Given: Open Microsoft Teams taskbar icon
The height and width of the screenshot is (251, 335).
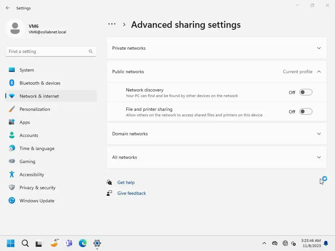Looking at the screenshot, I should (69, 243).
